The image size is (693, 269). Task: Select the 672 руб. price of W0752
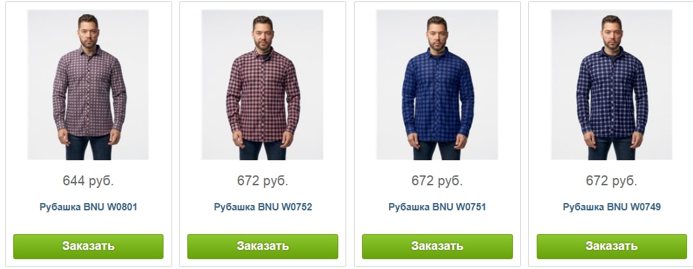click(x=262, y=181)
